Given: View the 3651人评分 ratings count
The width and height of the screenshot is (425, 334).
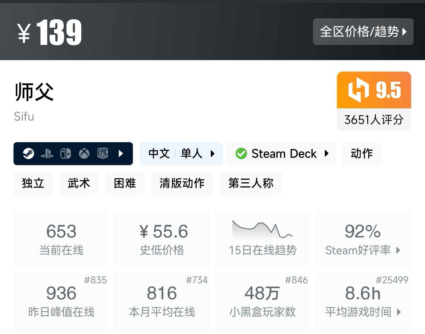Looking at the screenshot, I should pos(374,120).
